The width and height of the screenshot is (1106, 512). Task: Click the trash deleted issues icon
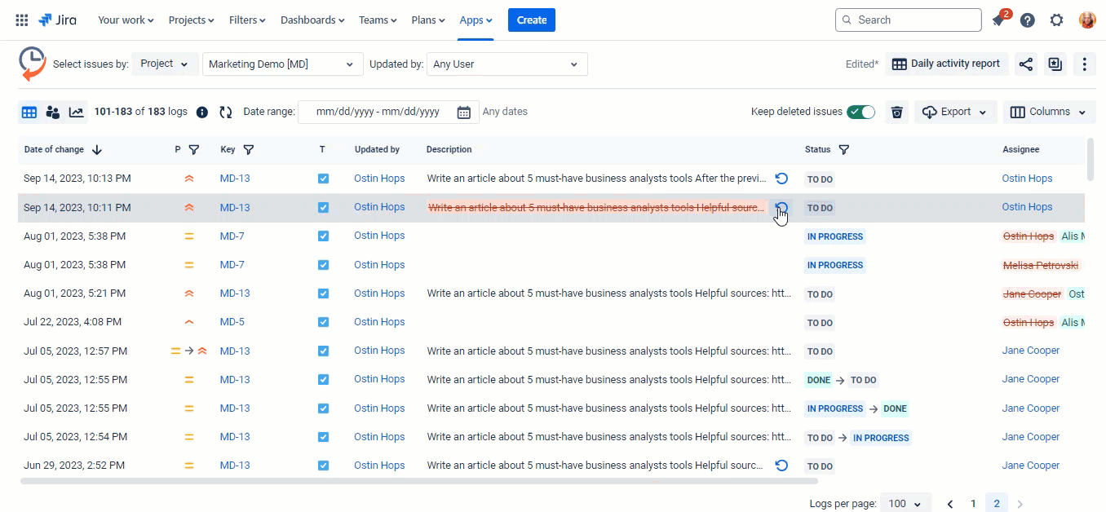coord(897,113)
